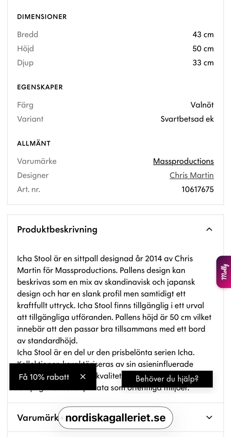Screen dimensions: 231x437
Task: Open the Molly side widget
Action: 224,272
